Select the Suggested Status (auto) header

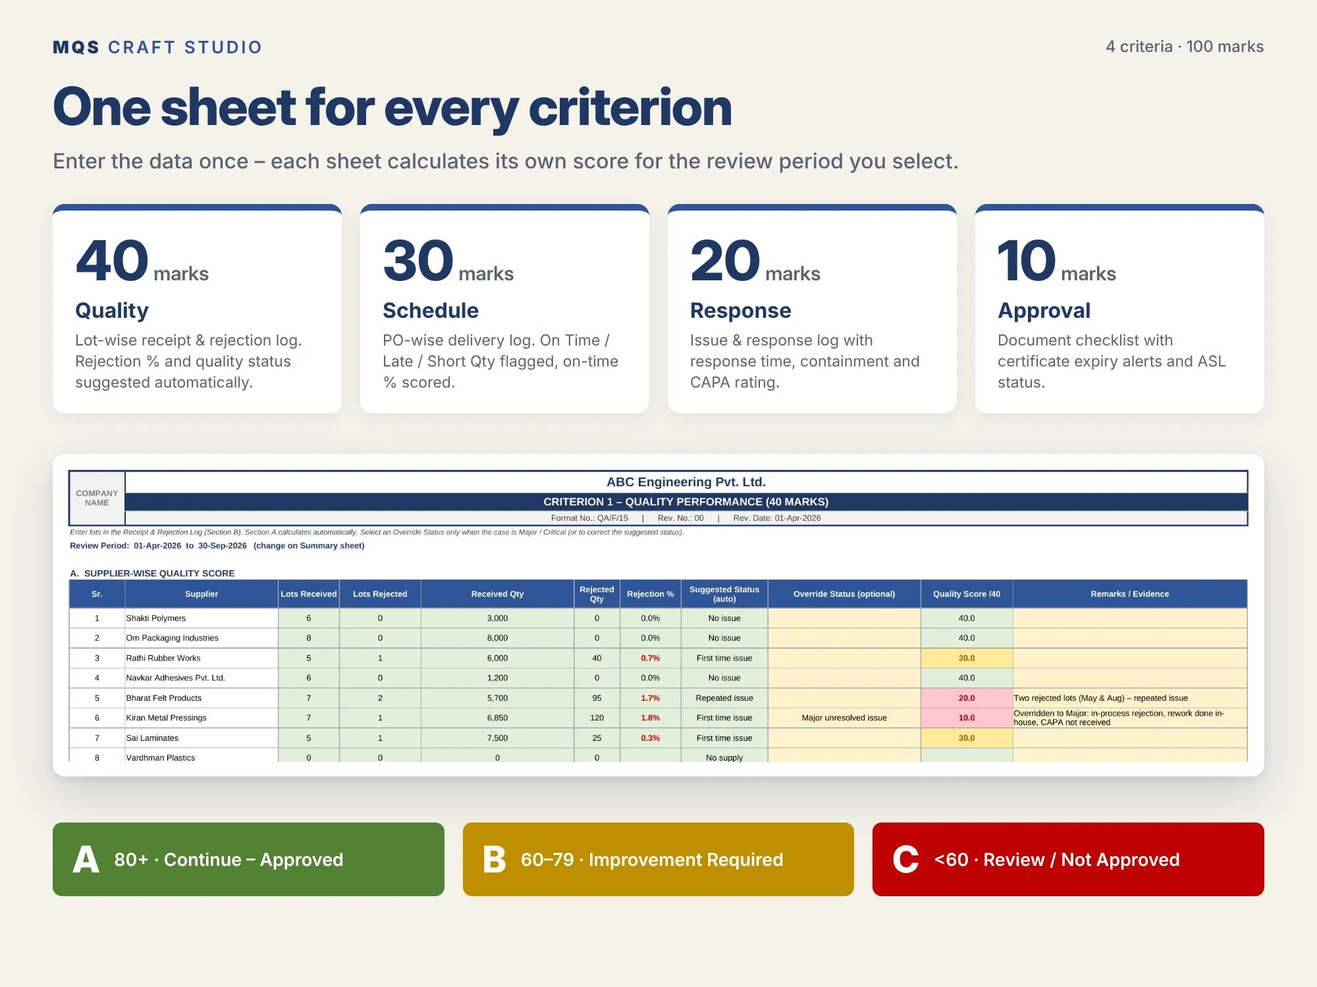(x=724, y=594)
